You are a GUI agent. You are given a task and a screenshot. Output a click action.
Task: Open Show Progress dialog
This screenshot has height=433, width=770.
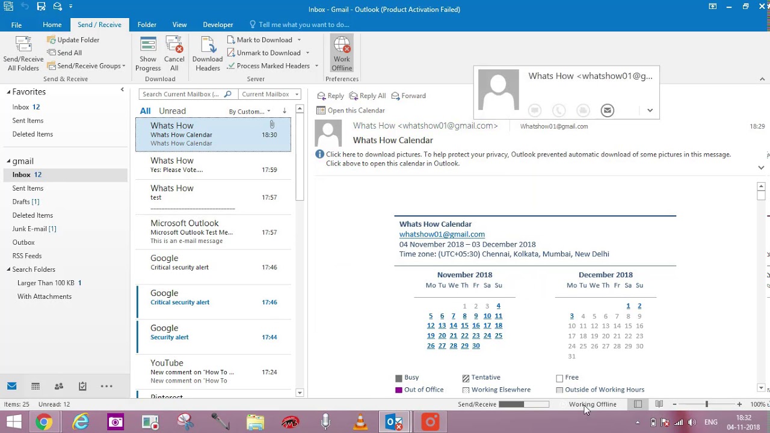pyautogui.click(x=148, y=53)
